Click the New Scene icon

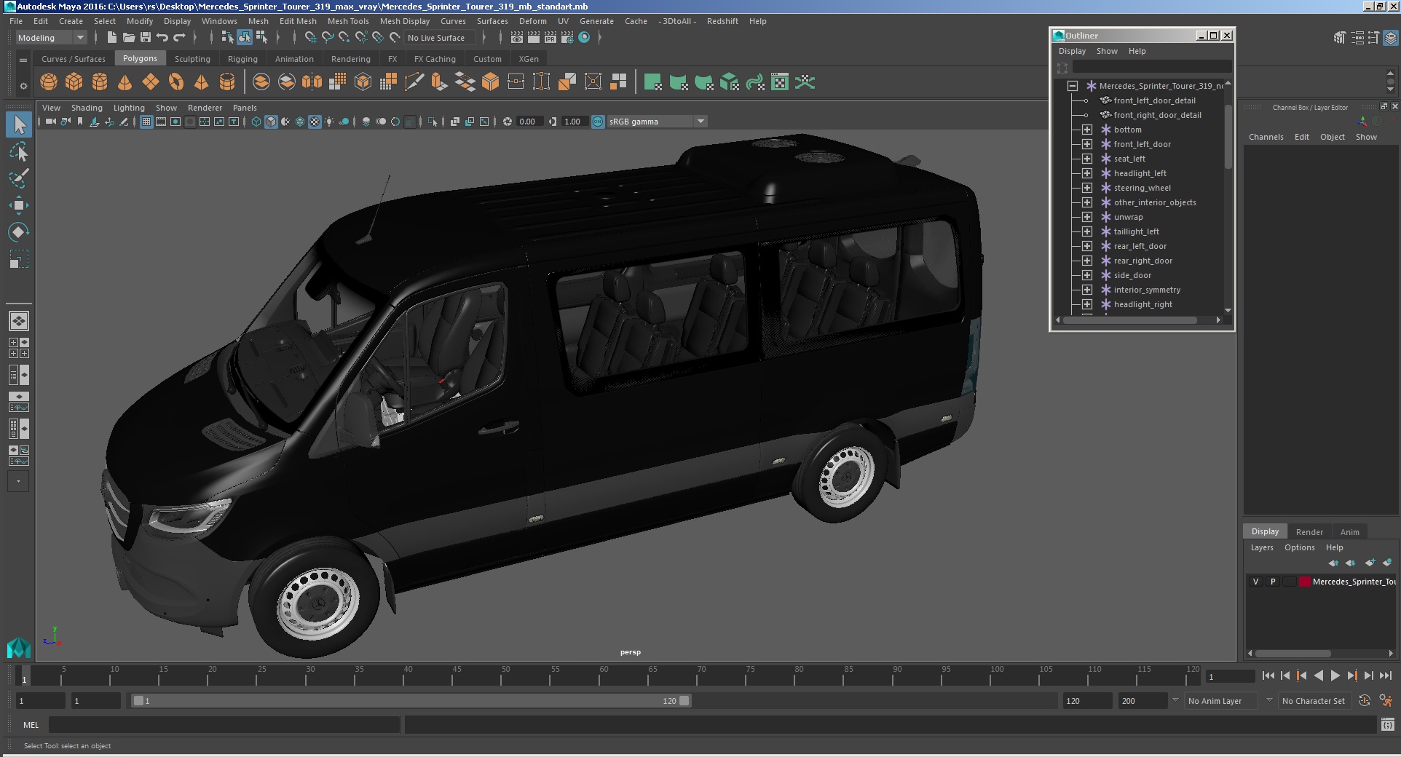click(x=111, y=38)
